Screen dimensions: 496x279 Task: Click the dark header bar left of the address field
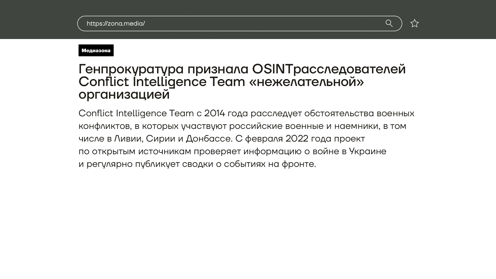(39, 20)
